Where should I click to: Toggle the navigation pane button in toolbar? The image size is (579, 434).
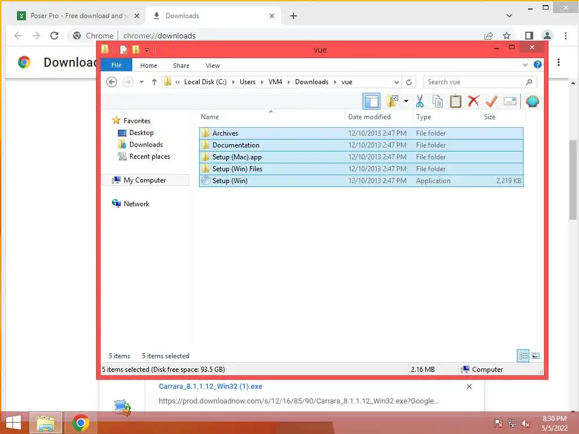tap(371, 101)
